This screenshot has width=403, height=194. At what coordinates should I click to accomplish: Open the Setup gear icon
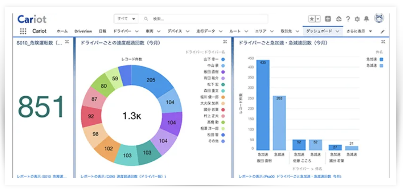click(x=357, y=19)
